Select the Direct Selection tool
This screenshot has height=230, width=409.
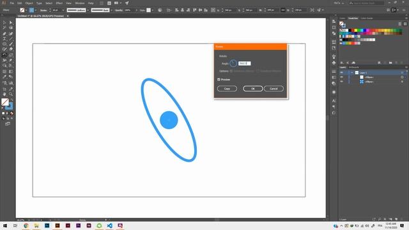[11, 22]
